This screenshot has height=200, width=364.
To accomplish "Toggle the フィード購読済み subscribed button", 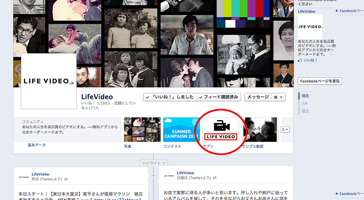I will [x=219, y=97].
